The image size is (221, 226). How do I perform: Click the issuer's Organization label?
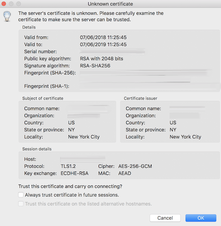(141, 115)
